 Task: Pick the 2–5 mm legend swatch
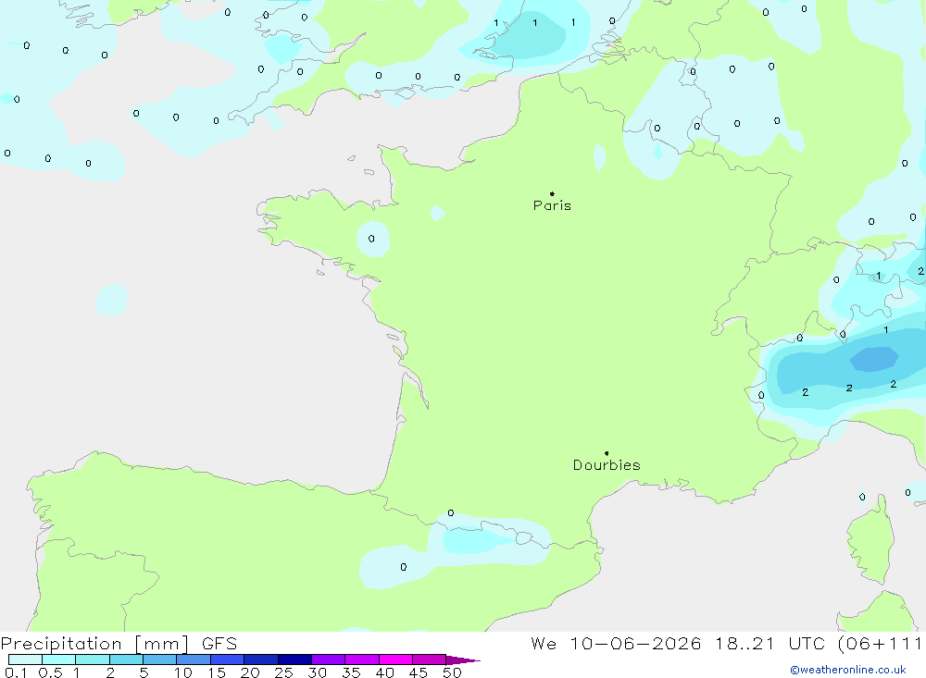pyautogui.click(x=126, y=660)
